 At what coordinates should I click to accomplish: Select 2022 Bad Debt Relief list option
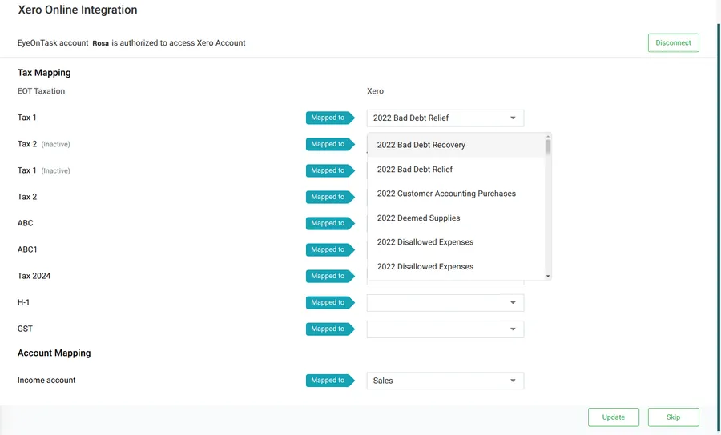pyautogui.click(x=456, y=170)
